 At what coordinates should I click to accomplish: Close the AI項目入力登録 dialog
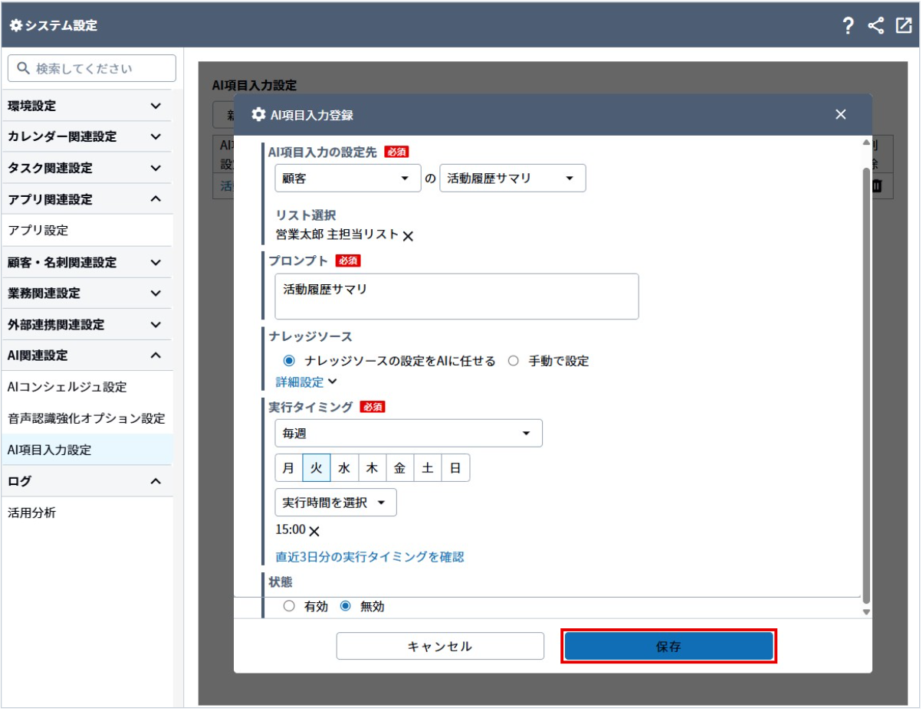point(841,115)
